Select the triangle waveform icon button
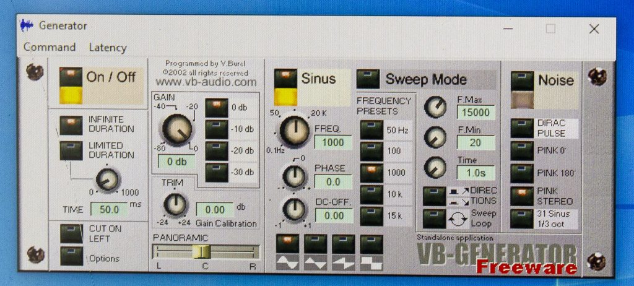 click(x=315, y=244)
